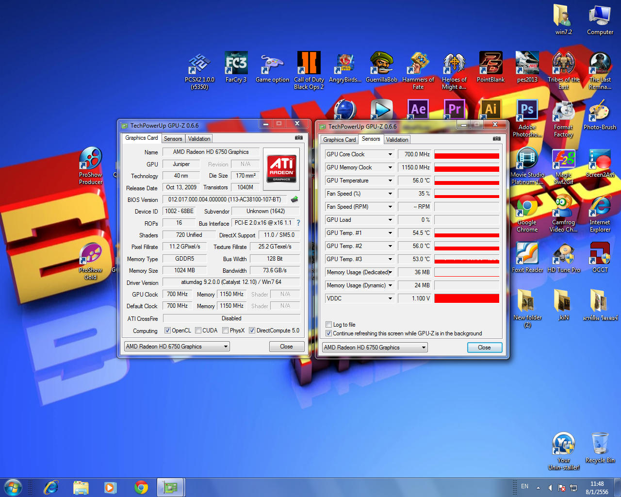Image resolution: width=621 pixels, height=497 pixels.
Task: Select the Hammers of Fate icon
Action: [x=418, y=71]
